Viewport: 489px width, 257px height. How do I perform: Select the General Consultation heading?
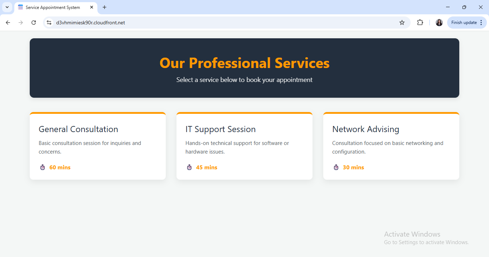(78, 129)
